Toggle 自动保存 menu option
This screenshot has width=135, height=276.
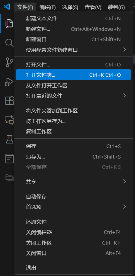pos(73,196)
